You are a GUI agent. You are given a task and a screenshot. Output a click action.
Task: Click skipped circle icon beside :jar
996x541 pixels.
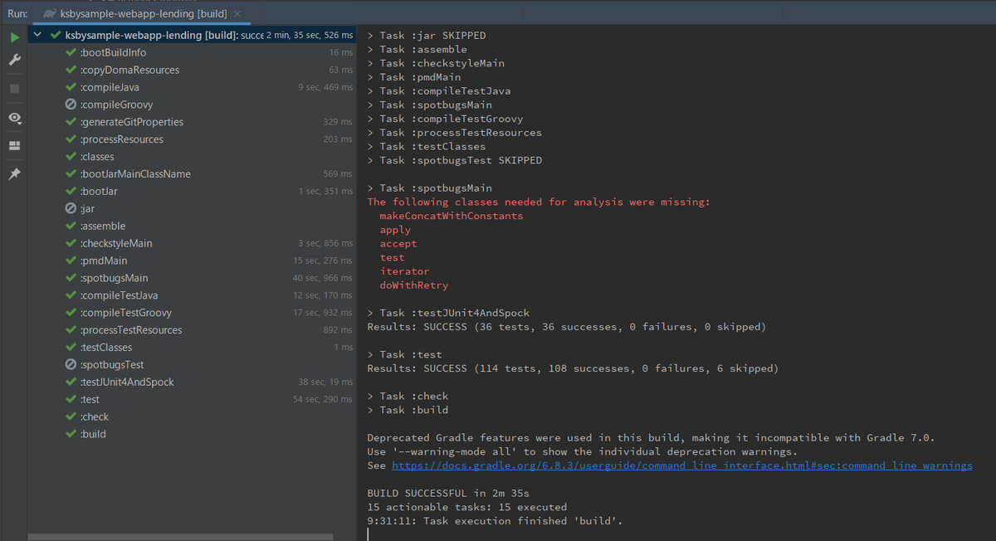pos(71,209)
